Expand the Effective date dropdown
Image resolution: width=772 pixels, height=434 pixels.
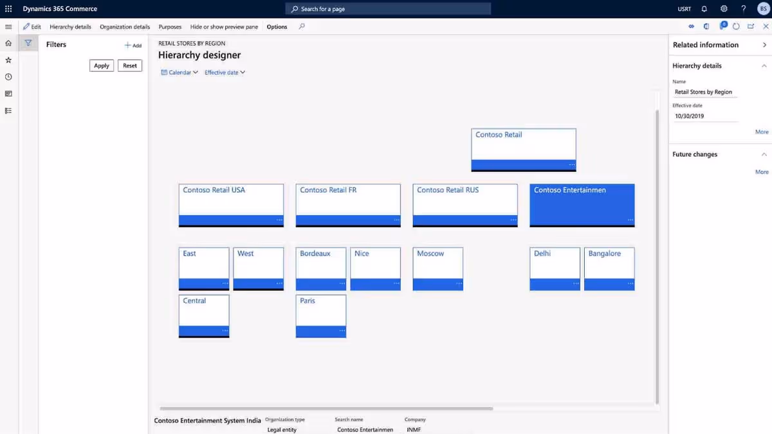[x=224, y=72]
